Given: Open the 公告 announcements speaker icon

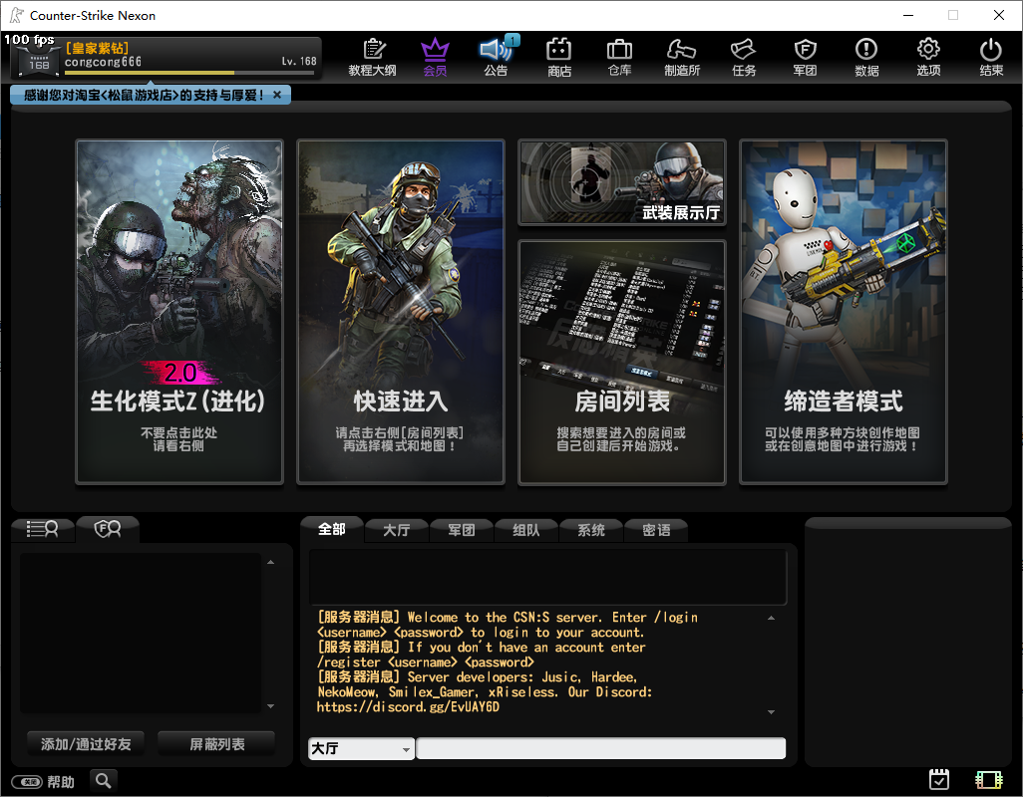Looking at the screenshot, I should pos(496,57).
